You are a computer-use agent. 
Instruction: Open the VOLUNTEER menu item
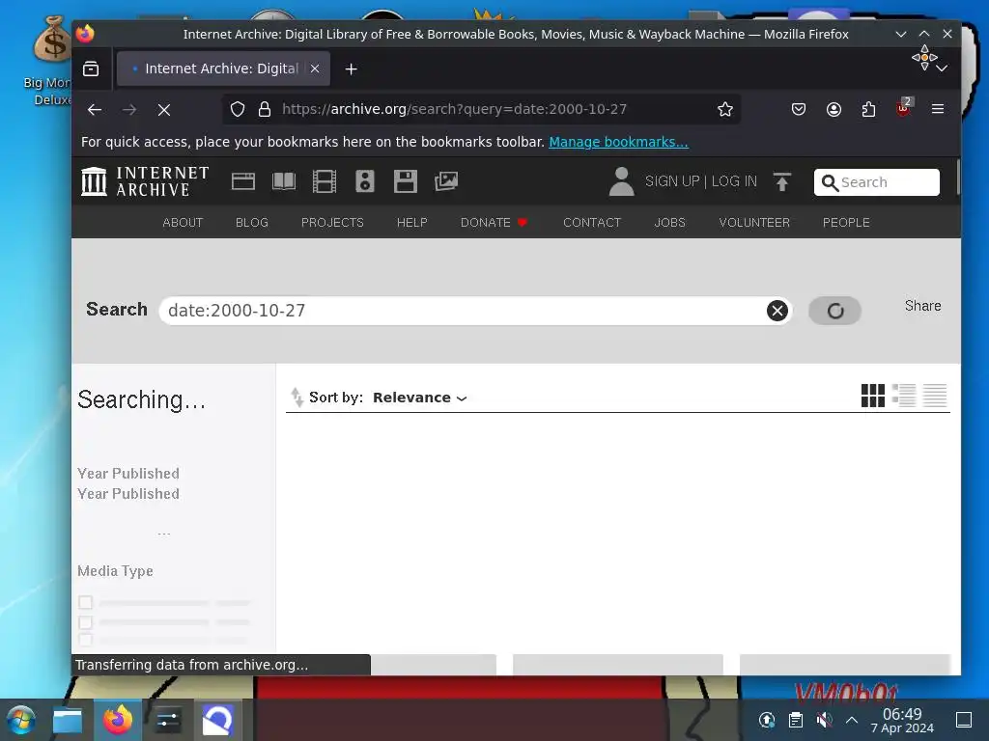click(x=754, y=223)
